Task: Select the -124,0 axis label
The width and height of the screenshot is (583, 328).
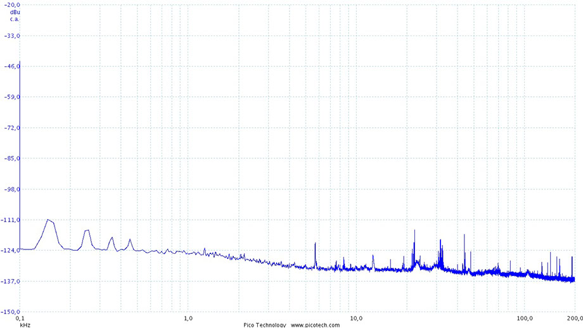Action: (x=10, y=250)
